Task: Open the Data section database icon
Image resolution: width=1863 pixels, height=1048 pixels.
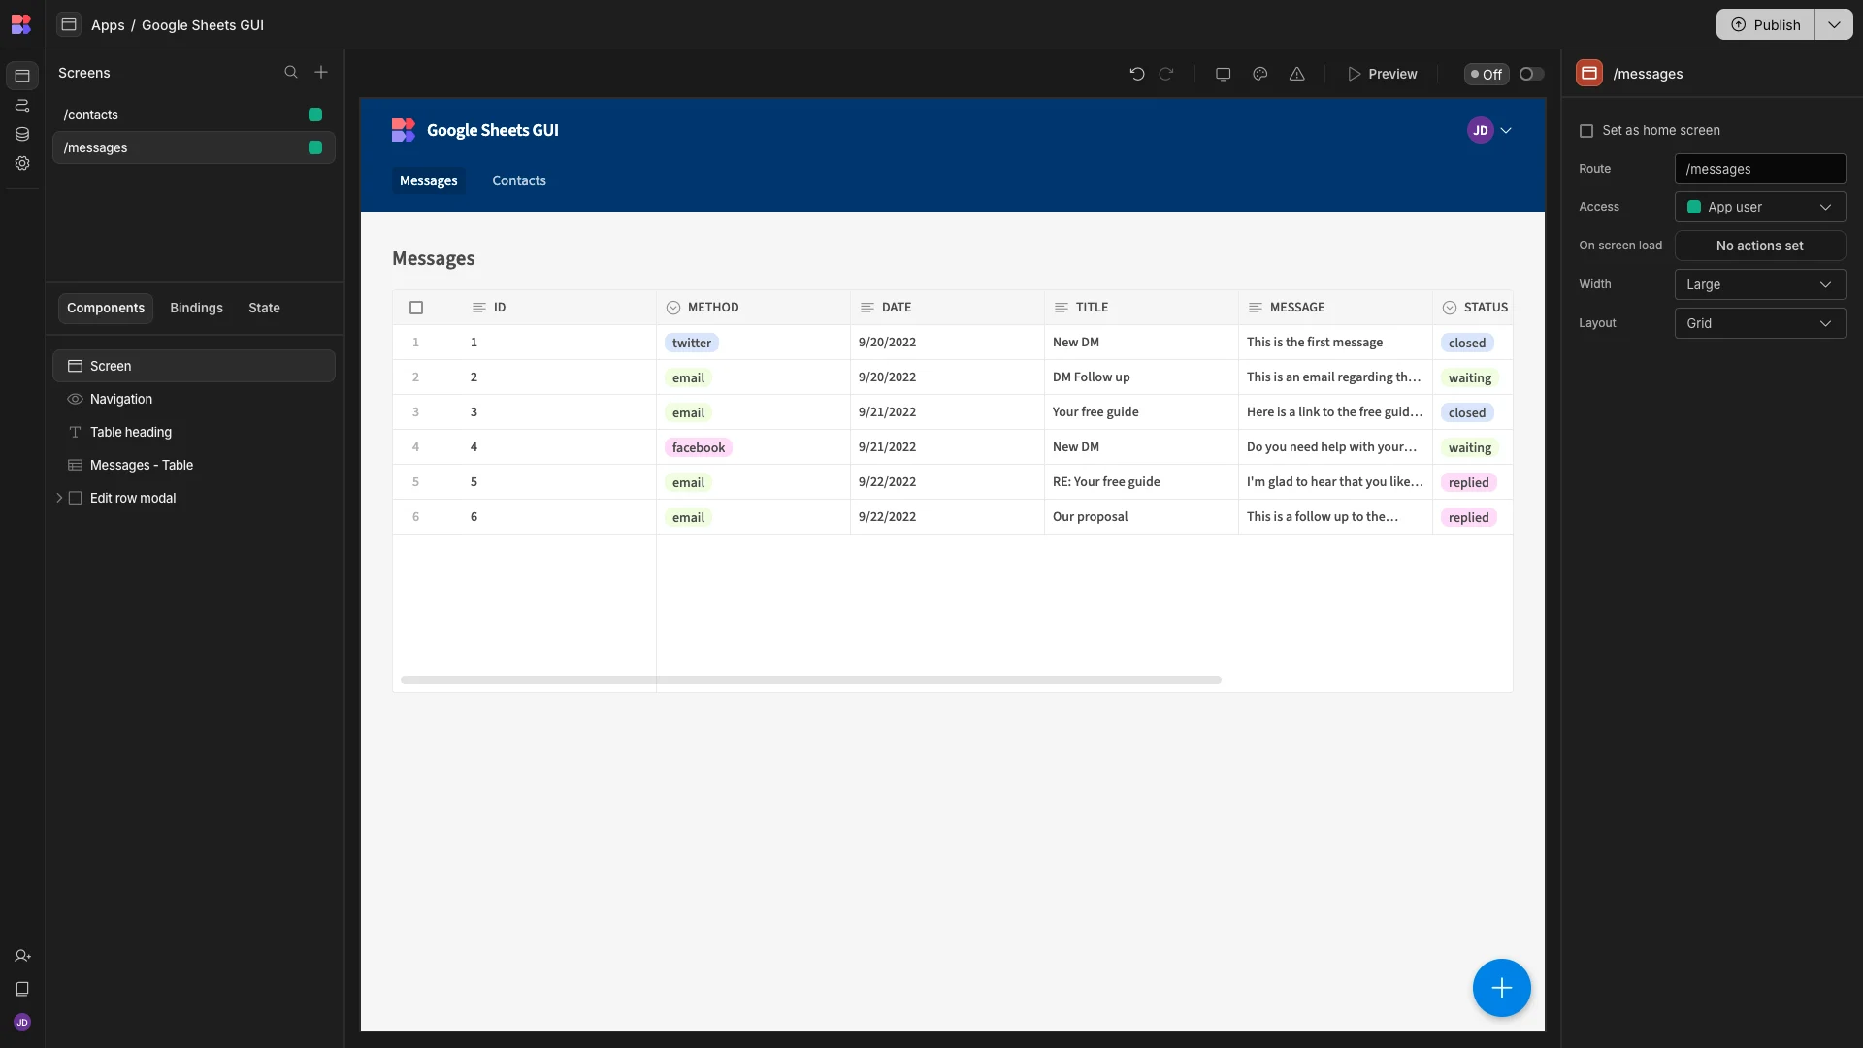Action: point(22,134)
